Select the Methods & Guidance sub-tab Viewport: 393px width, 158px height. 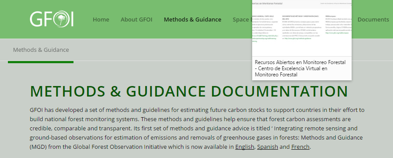(x=41, y=50)
